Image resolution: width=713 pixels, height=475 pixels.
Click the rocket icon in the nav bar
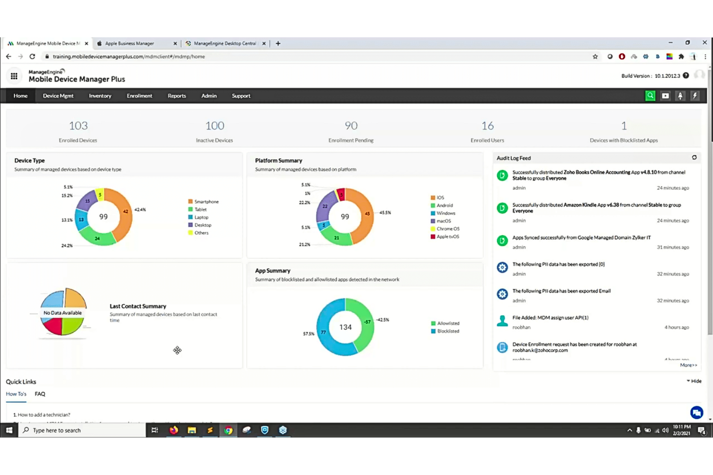[680, 96]
